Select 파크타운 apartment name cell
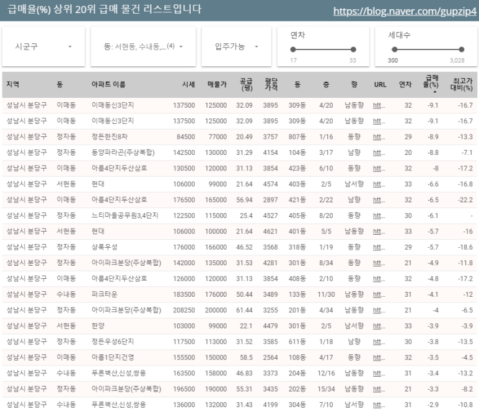 105,294
